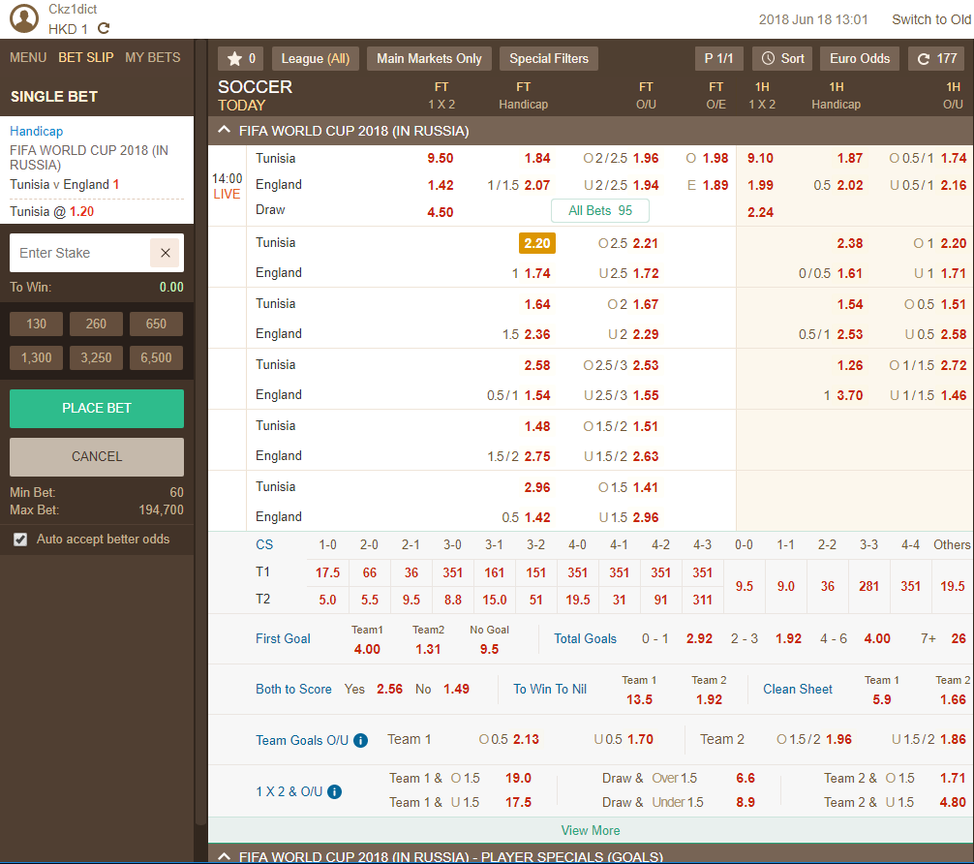Select correct score 0-0 odds 9.5
974x864 pixels.
(x=745, y=586)
